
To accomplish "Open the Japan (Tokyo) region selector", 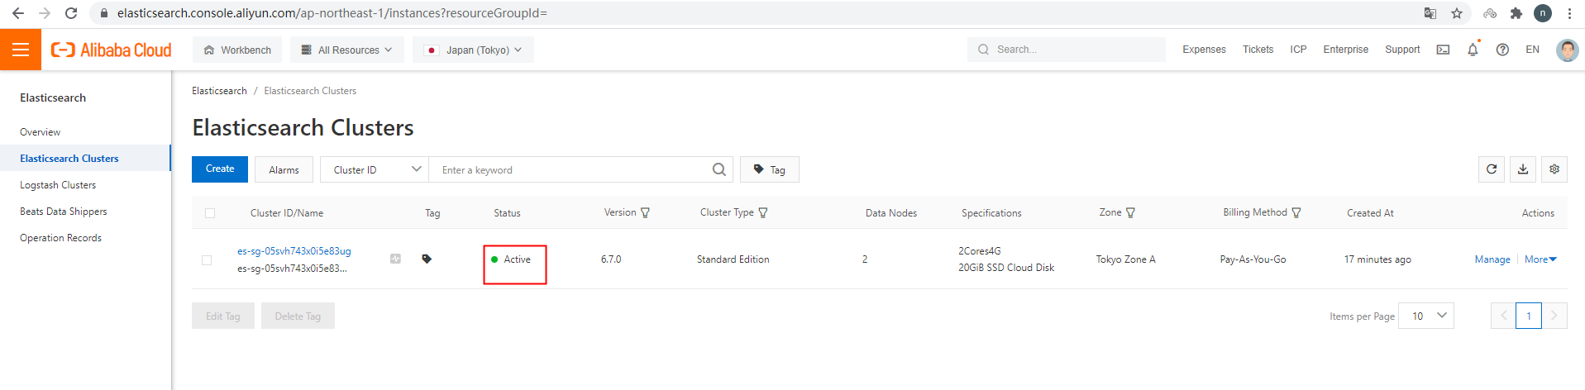I will click(473, 50).
